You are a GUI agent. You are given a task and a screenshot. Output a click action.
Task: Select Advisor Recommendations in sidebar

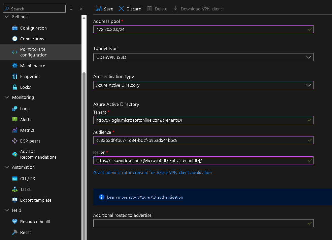38,154
